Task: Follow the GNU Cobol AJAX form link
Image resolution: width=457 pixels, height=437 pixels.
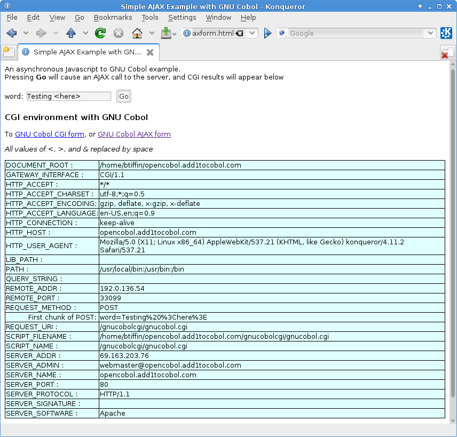Action: (134, 134)
